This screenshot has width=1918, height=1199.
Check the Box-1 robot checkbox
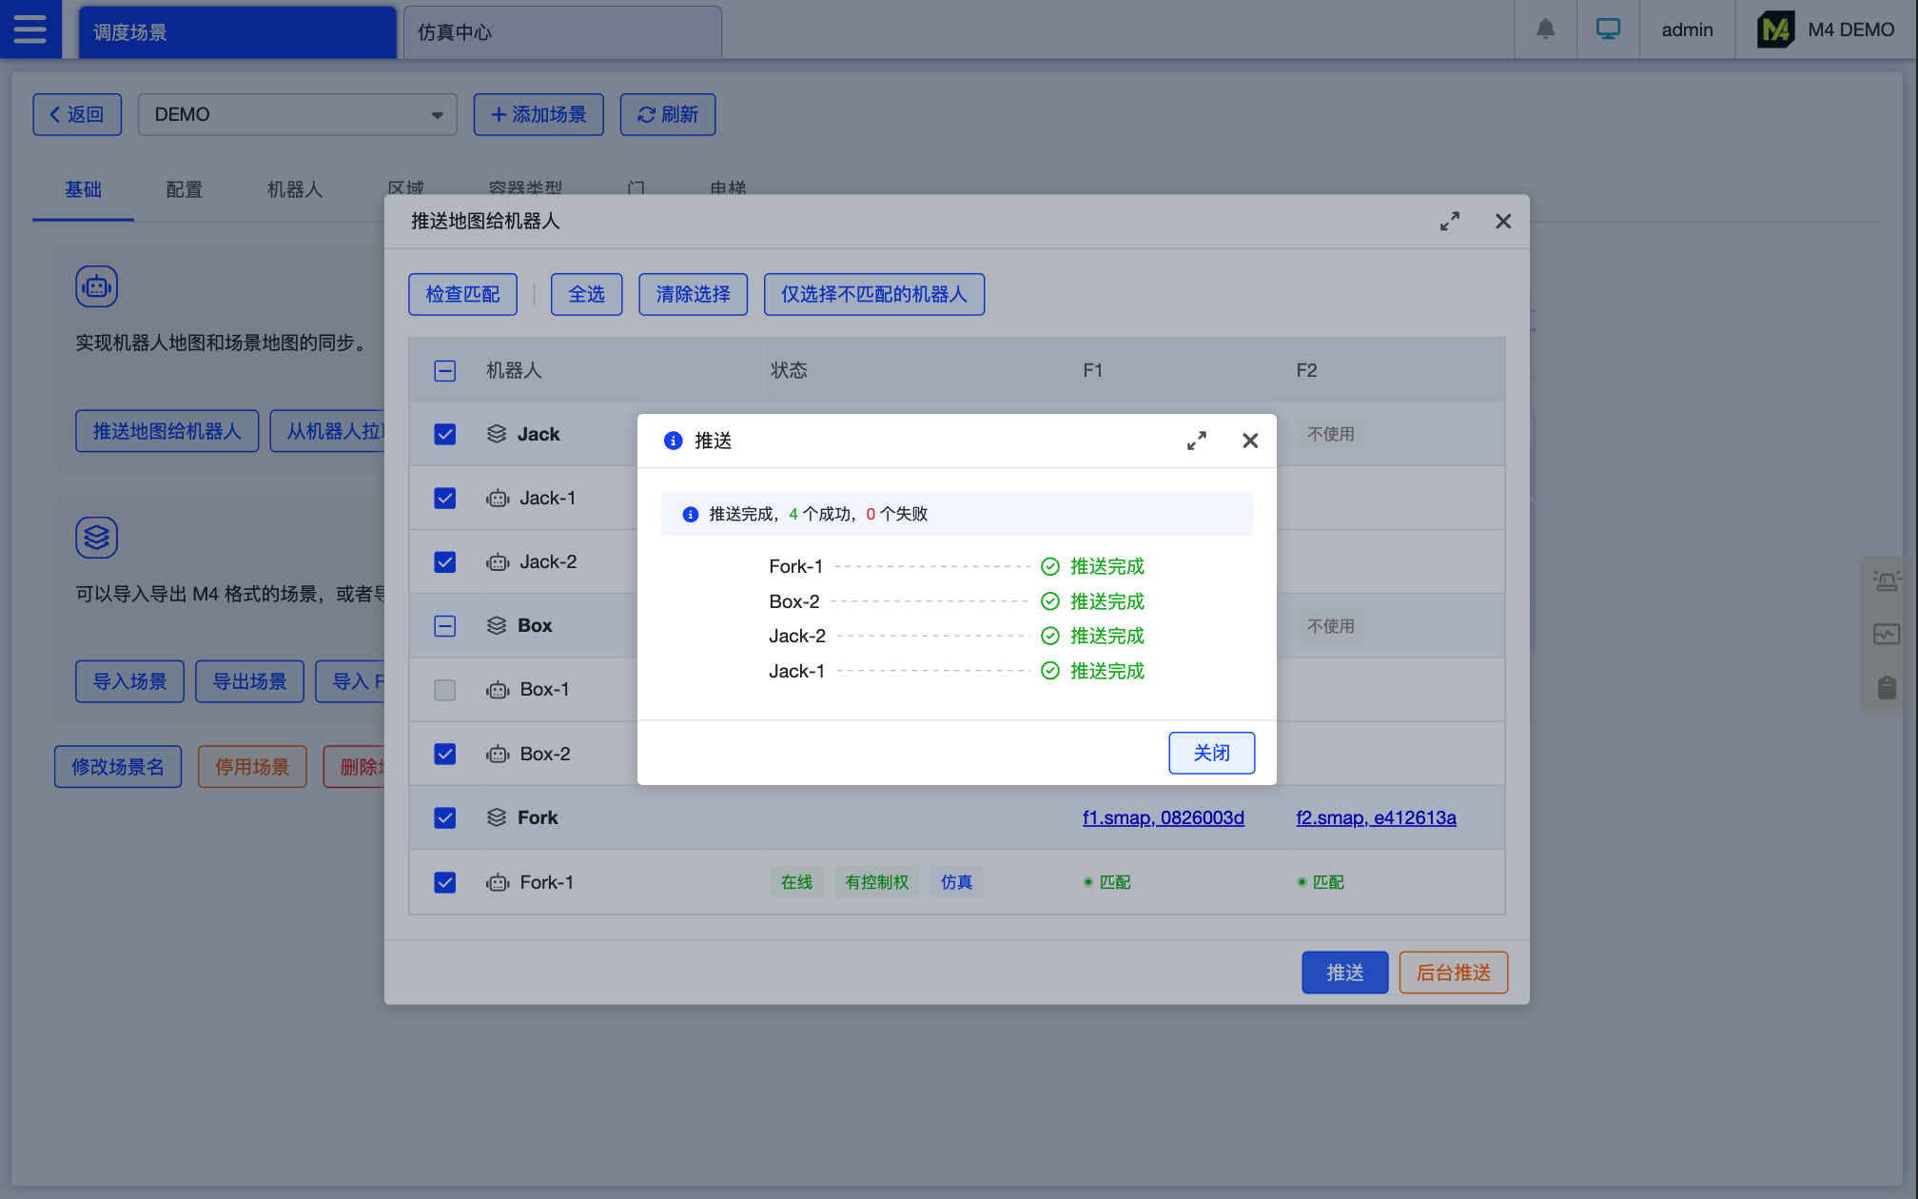click(444, 690)
